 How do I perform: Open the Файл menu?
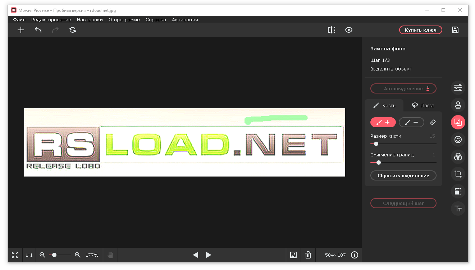tap(19, 20)
